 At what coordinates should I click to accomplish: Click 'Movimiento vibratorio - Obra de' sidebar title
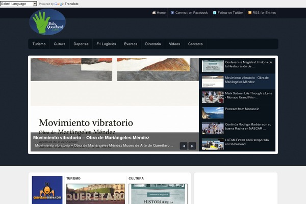(x=247, y=78)
